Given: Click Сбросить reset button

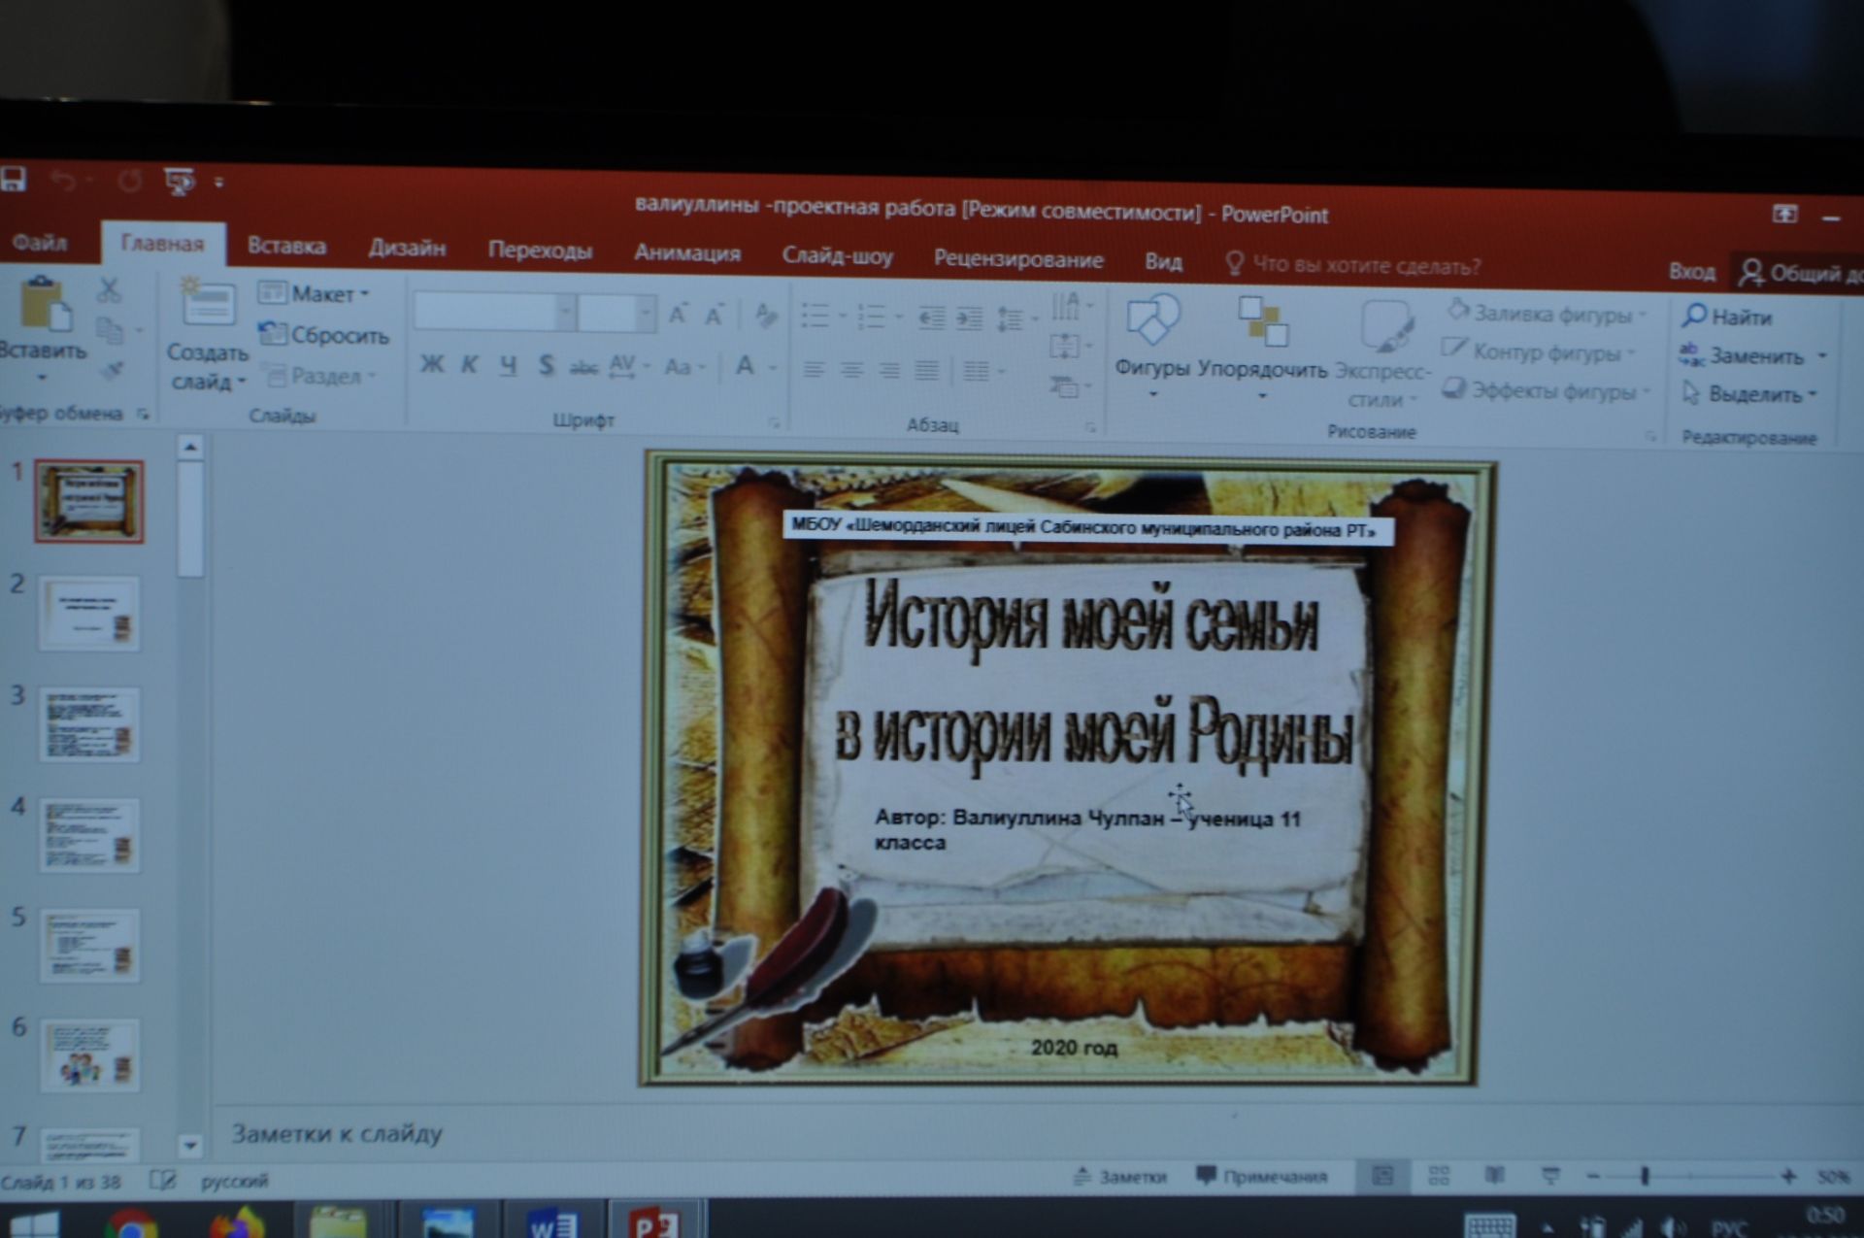Looking at the screenshot, I should tap(323, 335).
